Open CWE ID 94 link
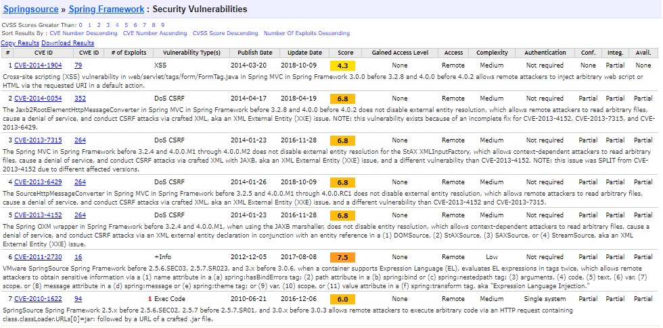The height and width of the screenshot is (328, 663). coord(78,298)
